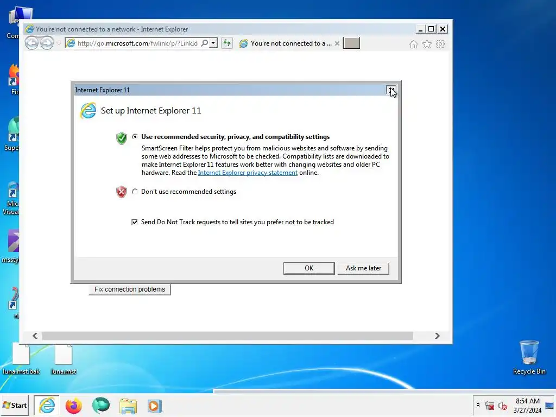
Task: Maximize the Internet Explorer window
Action: pyautogui.click(x=431, y=29)
